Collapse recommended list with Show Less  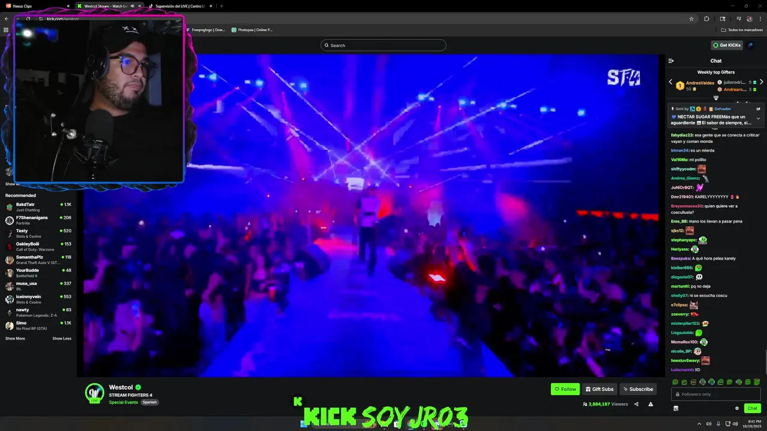[62, 338]
